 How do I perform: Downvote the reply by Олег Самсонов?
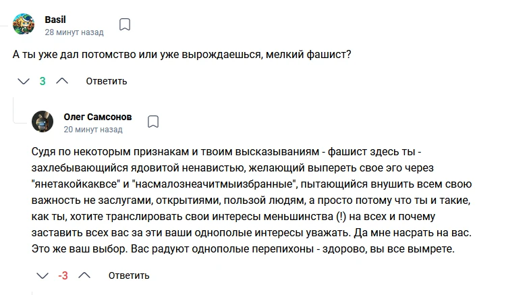point(43,275)
